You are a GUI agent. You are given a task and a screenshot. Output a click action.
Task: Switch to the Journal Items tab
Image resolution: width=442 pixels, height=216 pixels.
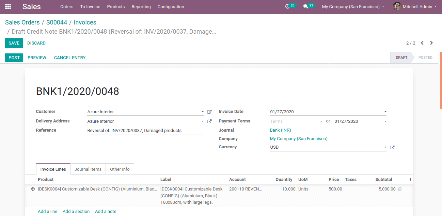pos(88,169)
